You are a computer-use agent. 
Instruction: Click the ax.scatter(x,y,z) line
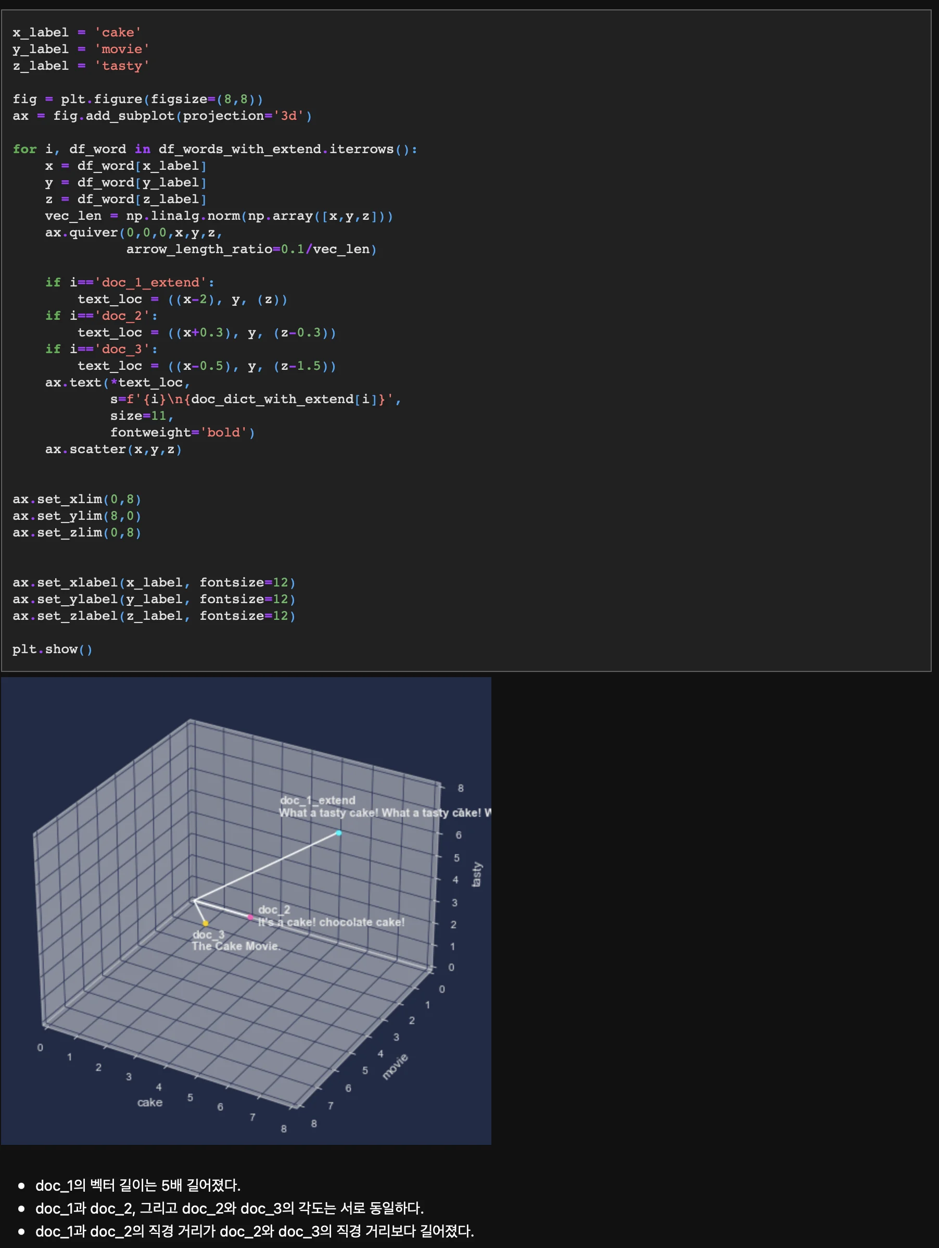coord(113,450)
